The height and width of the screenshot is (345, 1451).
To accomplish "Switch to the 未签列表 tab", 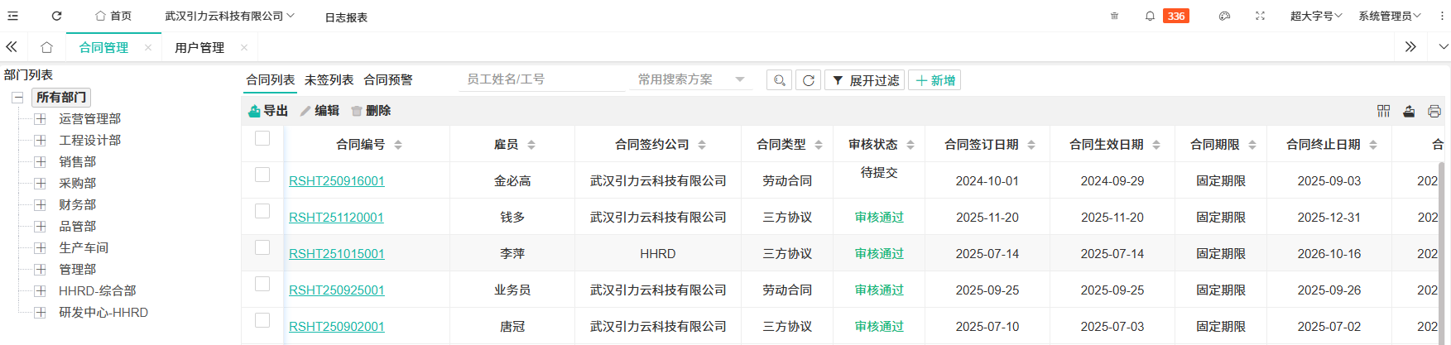I will click(x=329, y=79).
